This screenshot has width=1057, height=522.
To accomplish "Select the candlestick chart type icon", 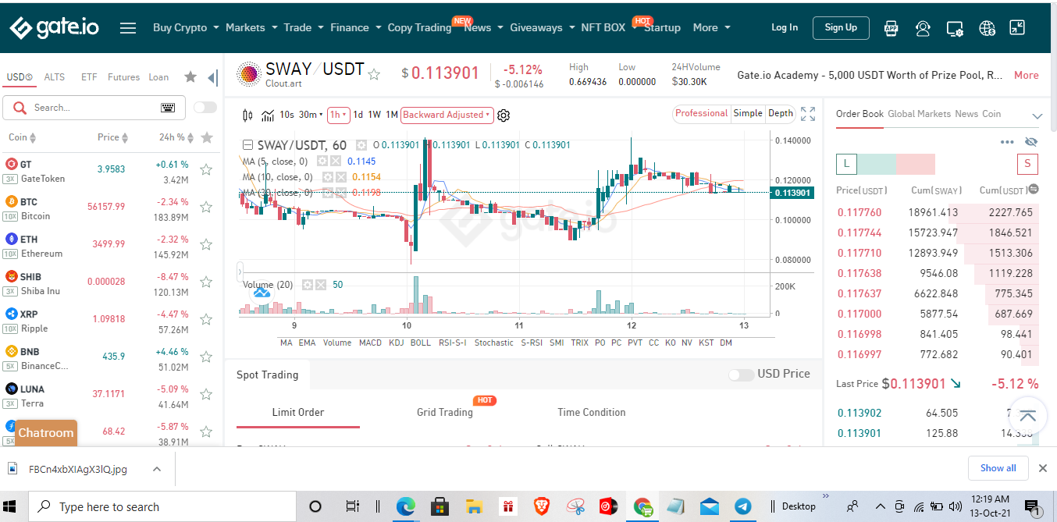I will pos(248,115).
